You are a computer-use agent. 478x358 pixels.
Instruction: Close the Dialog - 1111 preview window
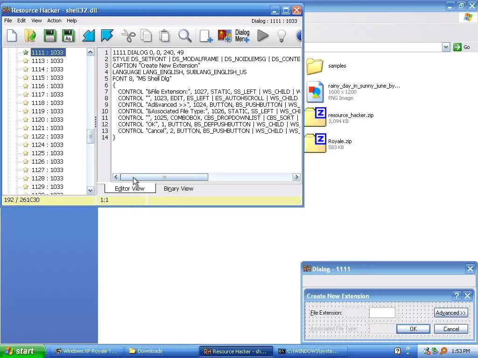tap(470, 269)
